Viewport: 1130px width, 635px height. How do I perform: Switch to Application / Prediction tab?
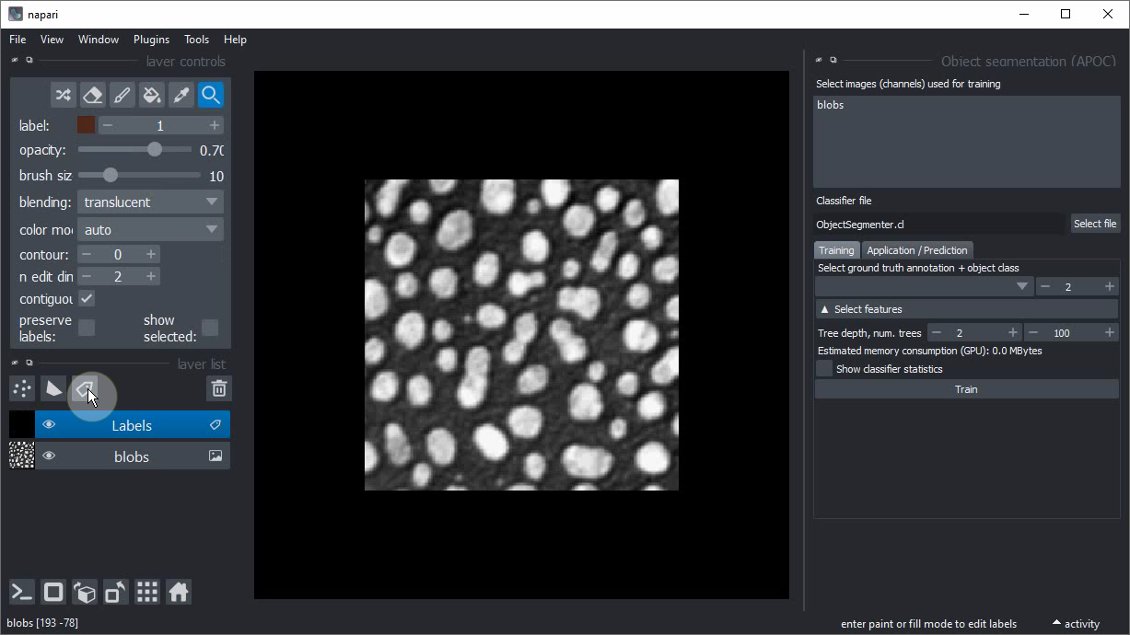(x=916, y=250)
